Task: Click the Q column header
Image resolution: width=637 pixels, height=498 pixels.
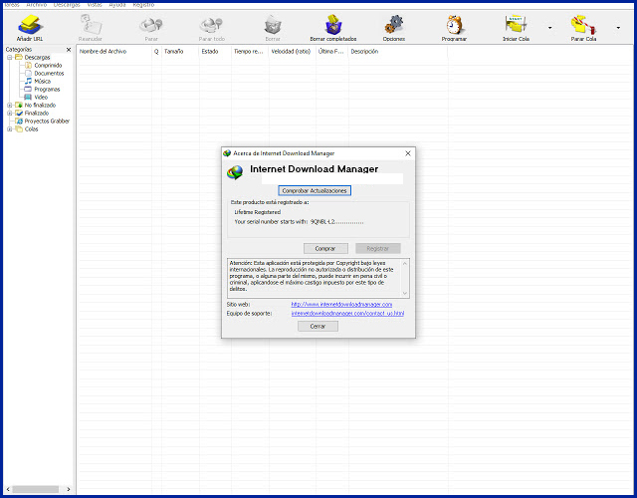Action: 156,52
